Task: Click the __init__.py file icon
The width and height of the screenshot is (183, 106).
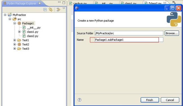Action: pyautogui.click(x=24, y=27)
